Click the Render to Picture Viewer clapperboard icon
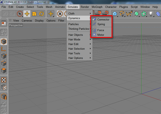The height and width of the screenshot is (114, 161). tap(98, 13)
